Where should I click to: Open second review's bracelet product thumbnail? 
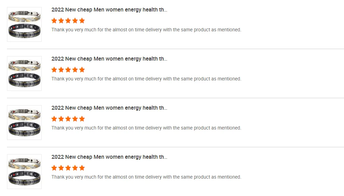point(24,73)
